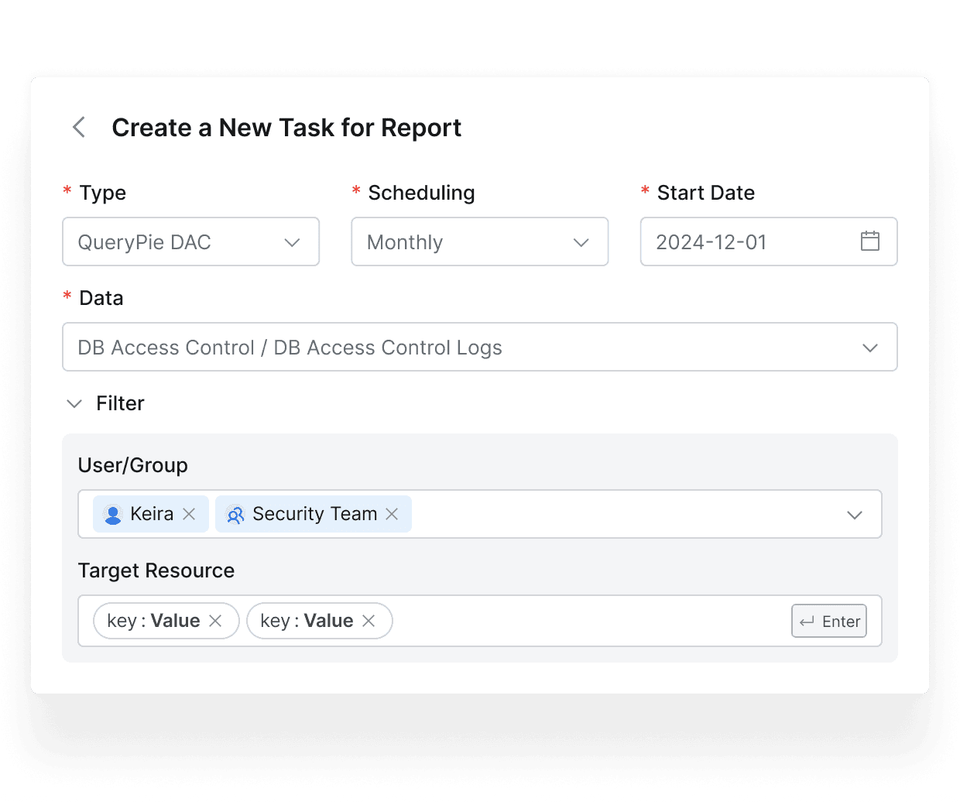Collapse the Filter section chevron
960x805 pixels.
[x=74, y=404]
